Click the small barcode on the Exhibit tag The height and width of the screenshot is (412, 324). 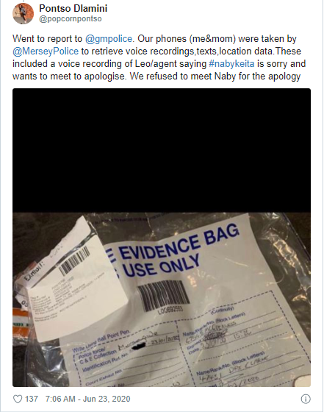click(x=74, y=261)
